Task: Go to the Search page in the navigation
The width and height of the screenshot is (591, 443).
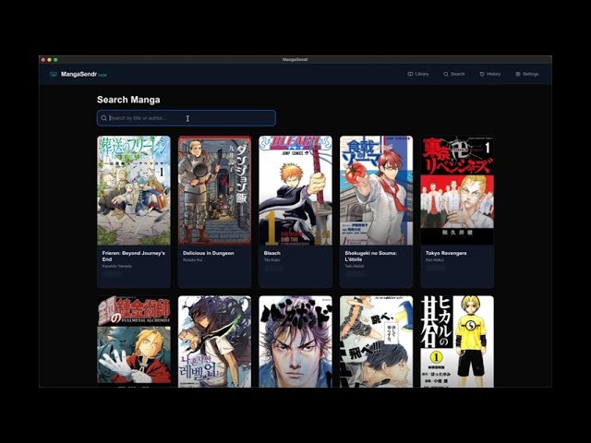Action: pos(454,74)
